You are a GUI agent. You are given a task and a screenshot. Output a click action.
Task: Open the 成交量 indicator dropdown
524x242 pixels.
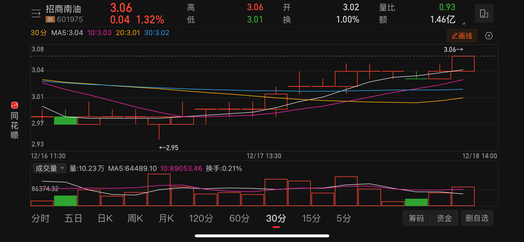click(49, 168)
